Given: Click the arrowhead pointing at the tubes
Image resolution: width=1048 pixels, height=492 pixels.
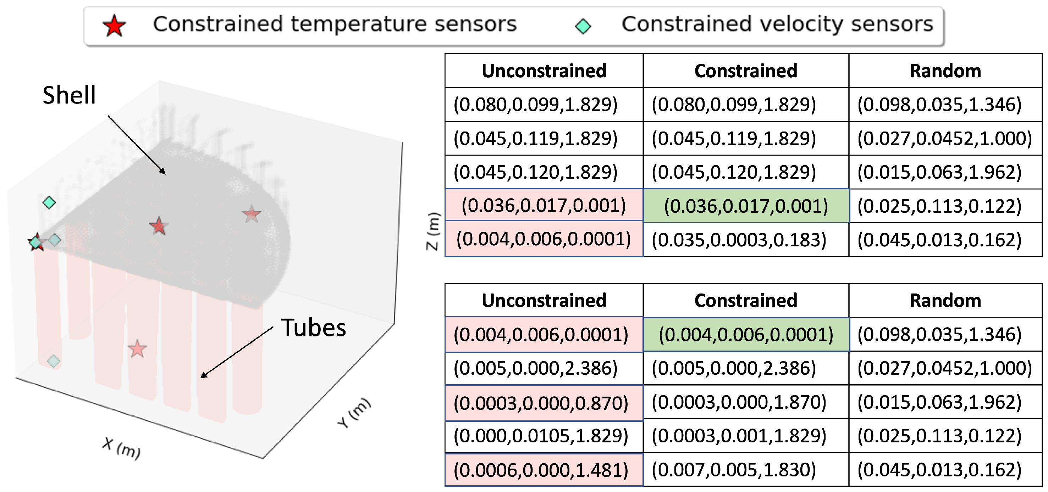Looking at the screenshot, I should tap(203, 375).
